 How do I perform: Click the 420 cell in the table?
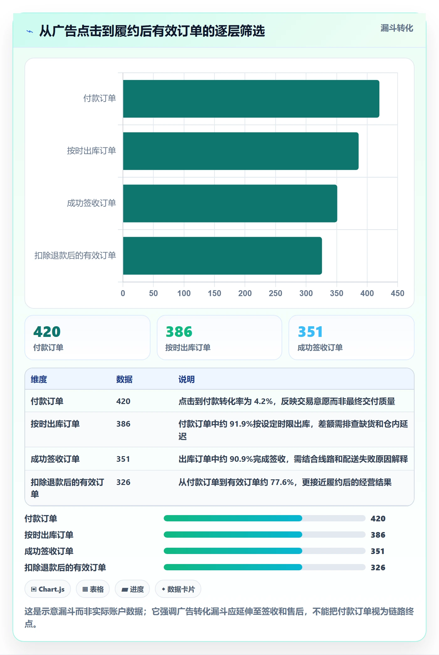(x=123, y=401)
